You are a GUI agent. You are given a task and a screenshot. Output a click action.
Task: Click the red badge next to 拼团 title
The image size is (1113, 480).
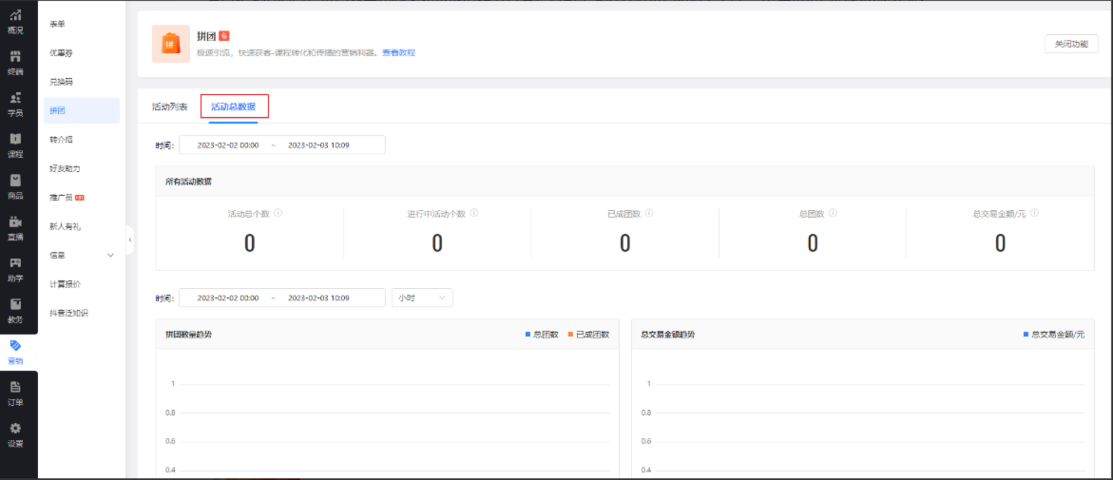pos(223,35)
